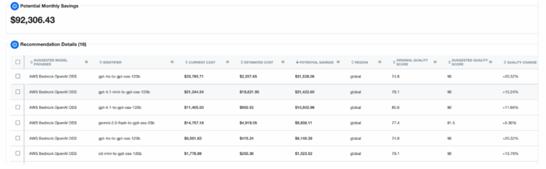Open the Region column menu icon
The width and height of the screenshot is (546, 169).
(379, 62)
